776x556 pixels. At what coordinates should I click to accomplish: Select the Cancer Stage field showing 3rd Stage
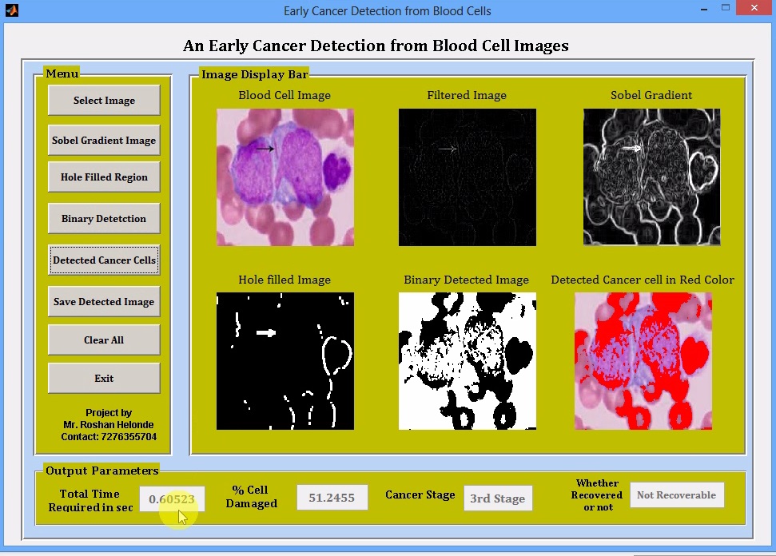pyautogui.click(x=498, y=498)
